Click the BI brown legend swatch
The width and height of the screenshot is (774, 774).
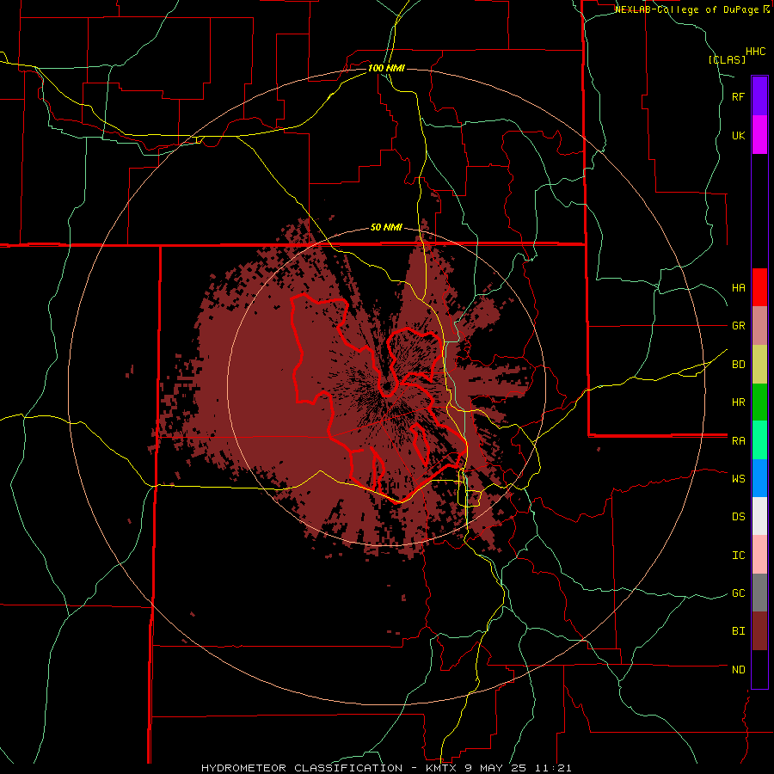tap(759, 631)
